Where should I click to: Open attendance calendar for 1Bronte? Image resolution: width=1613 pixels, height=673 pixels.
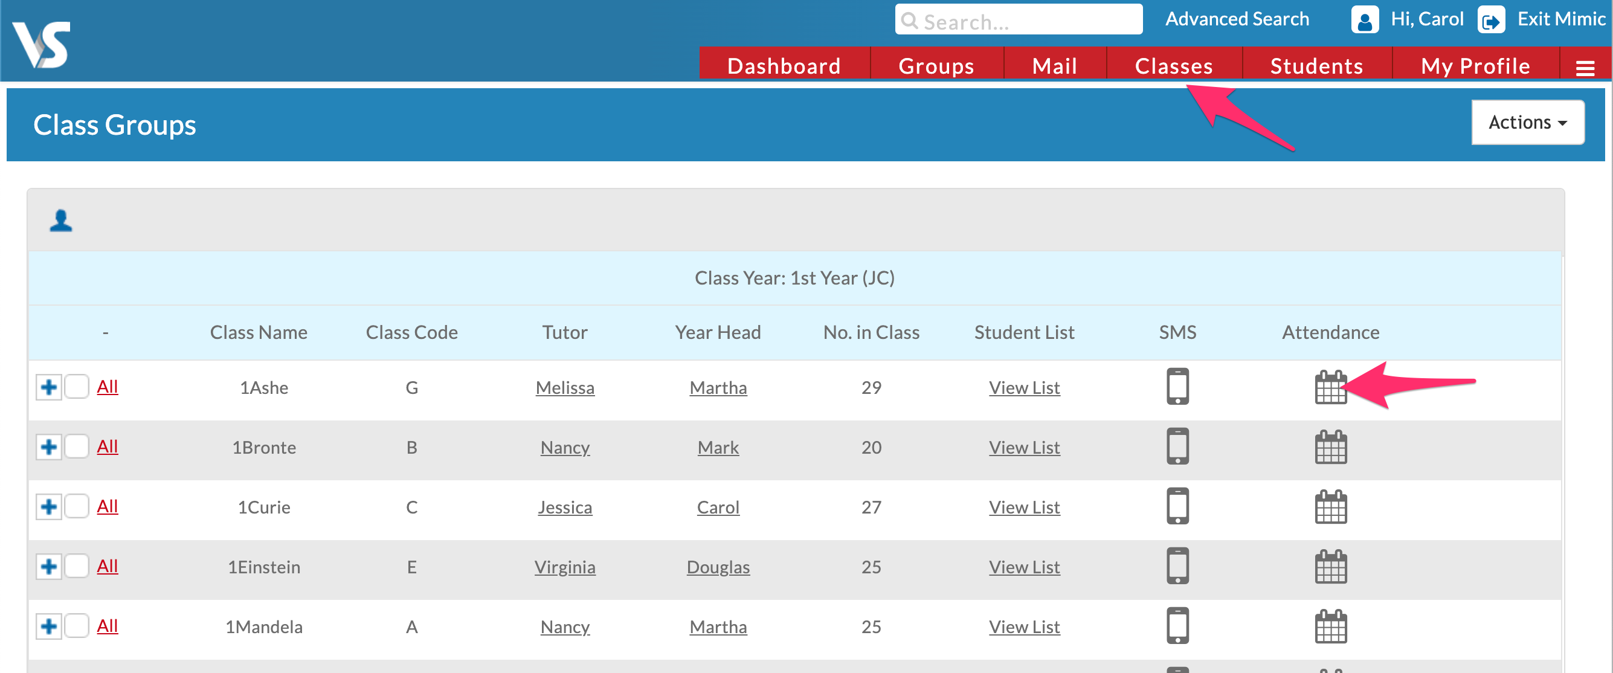point(1331,447)
